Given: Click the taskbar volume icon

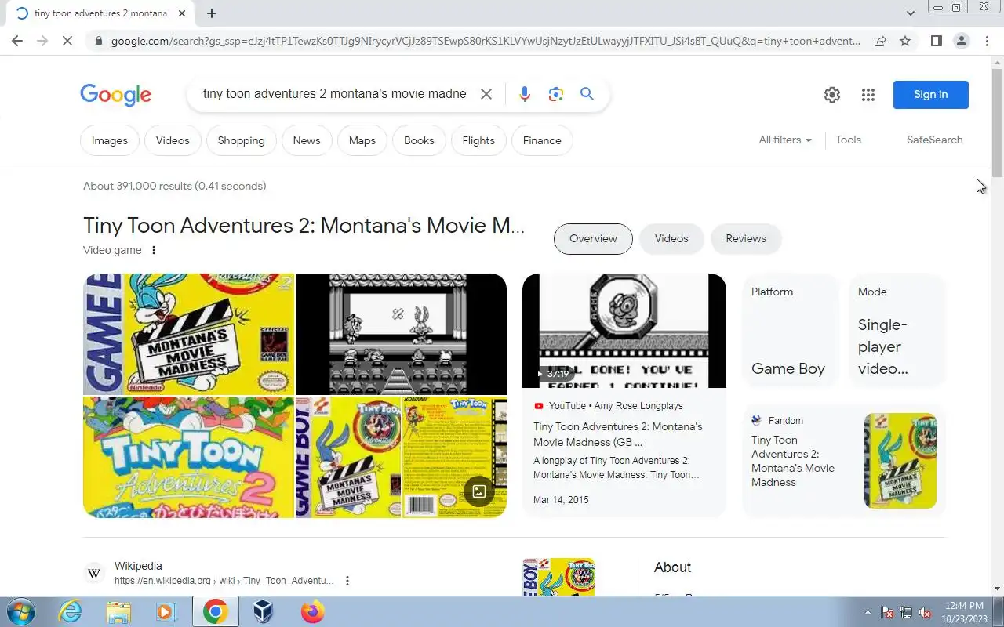Looking at the screenshot, I should [925, 612].
